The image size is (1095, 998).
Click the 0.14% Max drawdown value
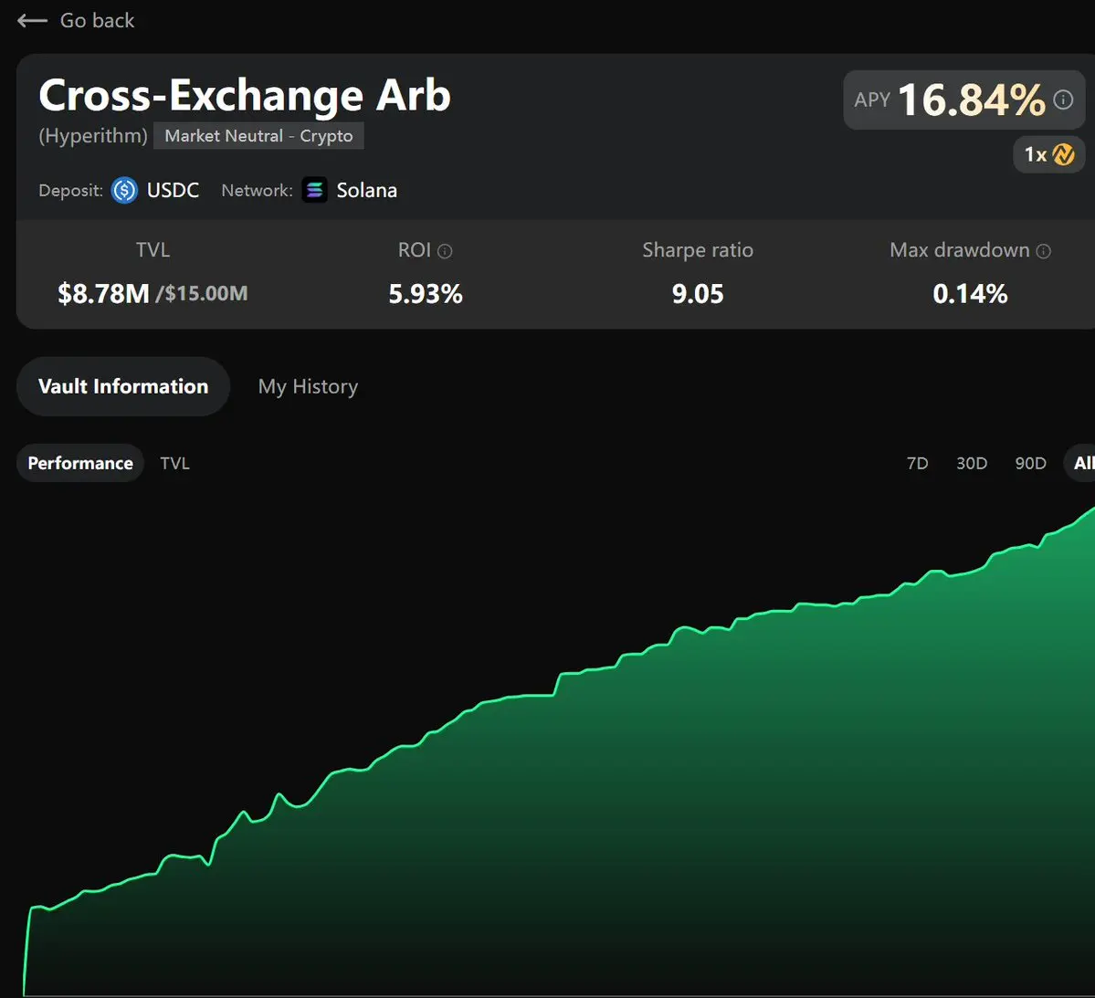(970, 293)
